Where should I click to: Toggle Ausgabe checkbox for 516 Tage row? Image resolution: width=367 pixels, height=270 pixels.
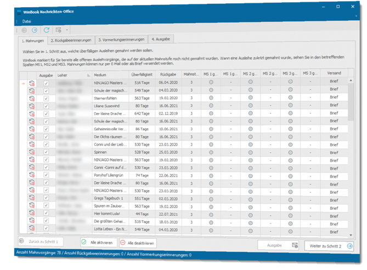coord(46,83)
